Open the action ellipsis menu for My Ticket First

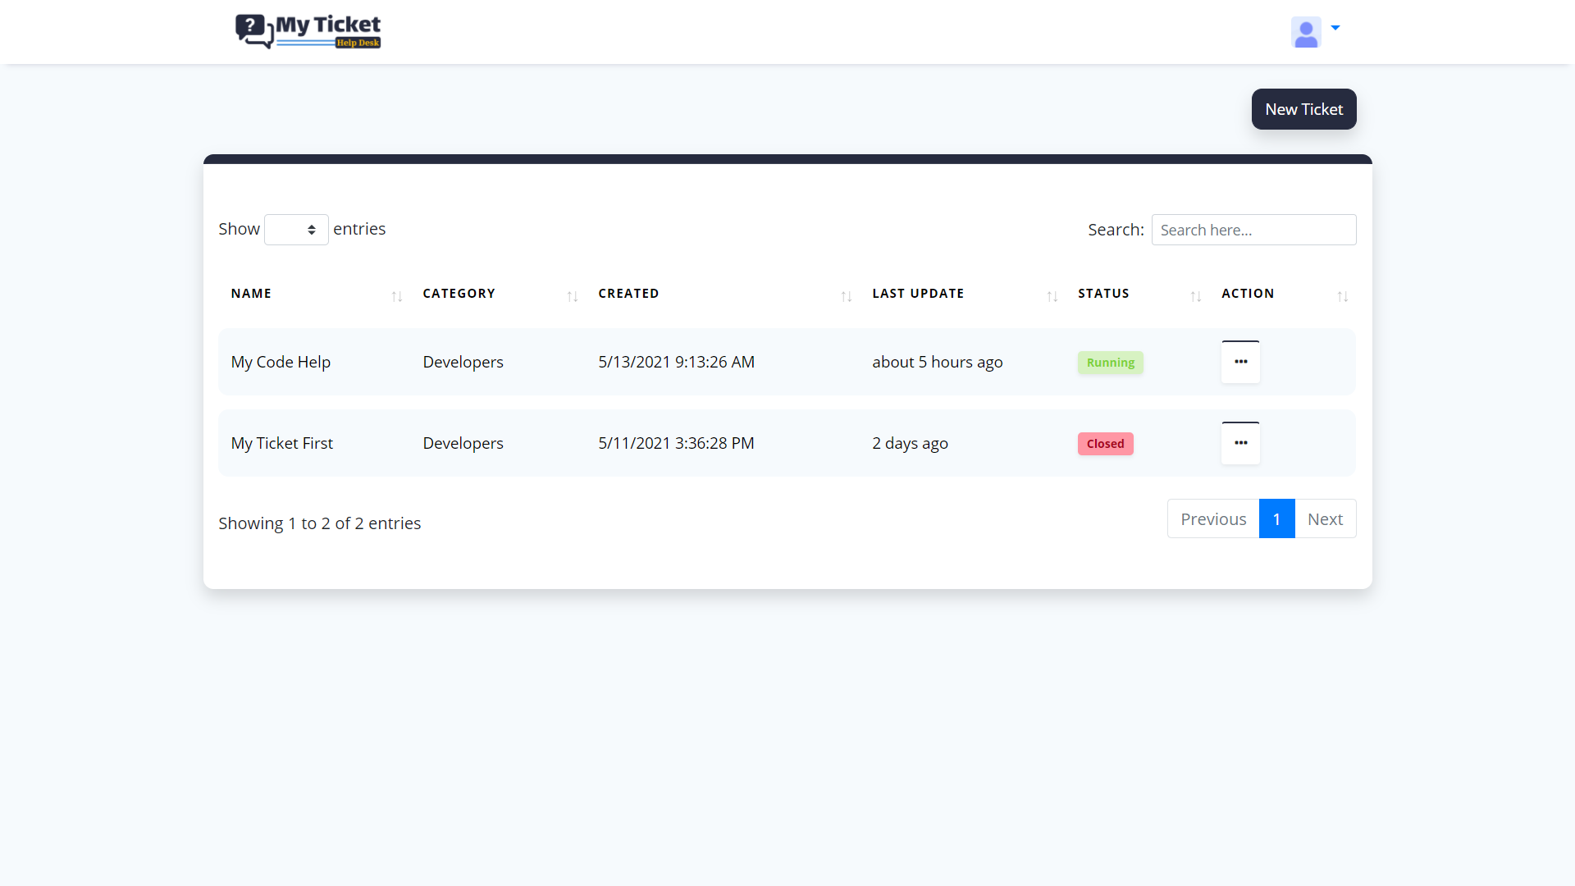[x=1239, y=442]
